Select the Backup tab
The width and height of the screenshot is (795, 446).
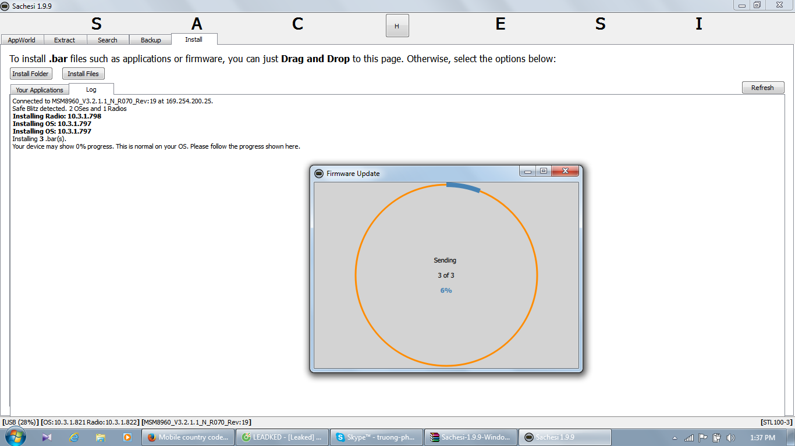point(151,40)
